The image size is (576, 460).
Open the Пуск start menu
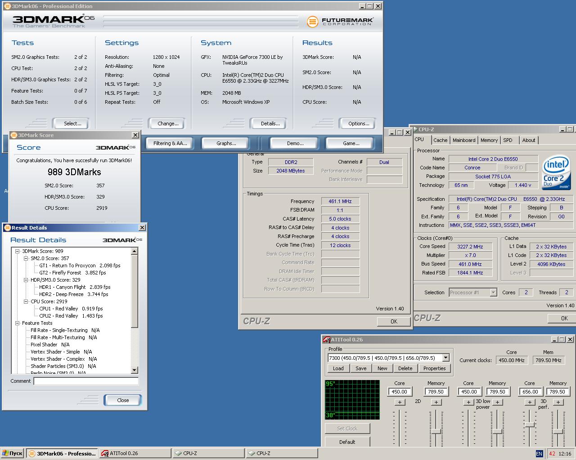click(x=12, y=453)
